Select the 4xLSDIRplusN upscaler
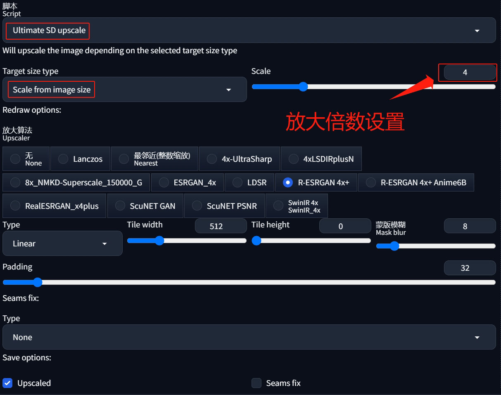Image resolution: width=501 pixels, height=395 pixels. (x=321, y=158)
